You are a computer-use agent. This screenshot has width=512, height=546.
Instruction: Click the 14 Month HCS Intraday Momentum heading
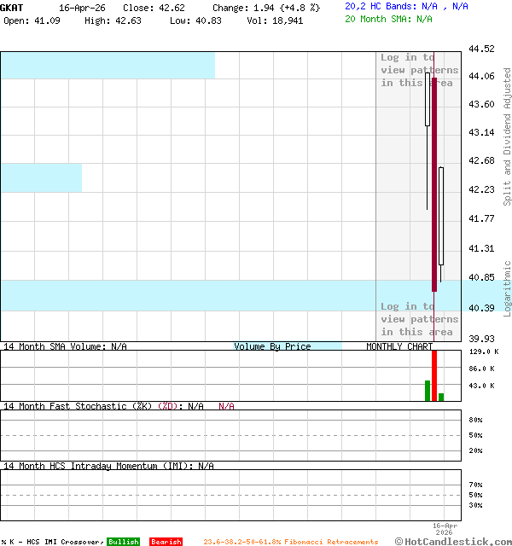click(108, 466)
